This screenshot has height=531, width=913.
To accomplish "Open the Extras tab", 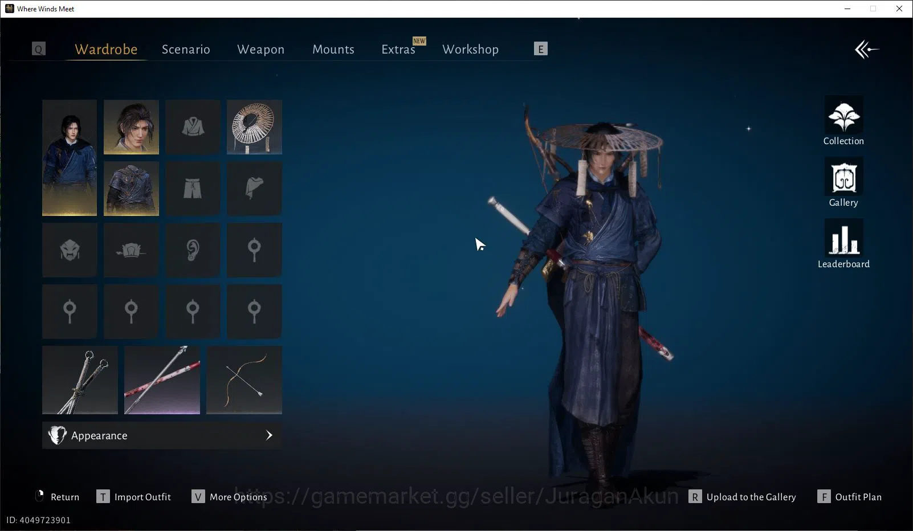I will (x=398, y=50).
